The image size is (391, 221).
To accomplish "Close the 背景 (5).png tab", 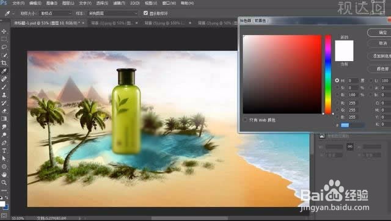I will click(190, 23).
